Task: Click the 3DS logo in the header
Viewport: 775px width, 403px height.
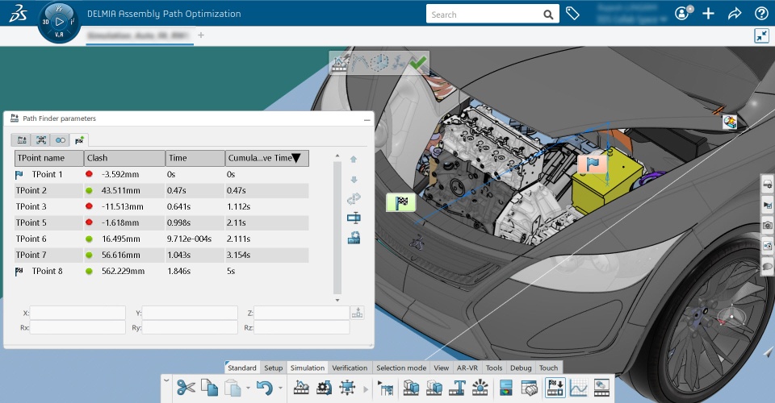Action: point(19,14)
